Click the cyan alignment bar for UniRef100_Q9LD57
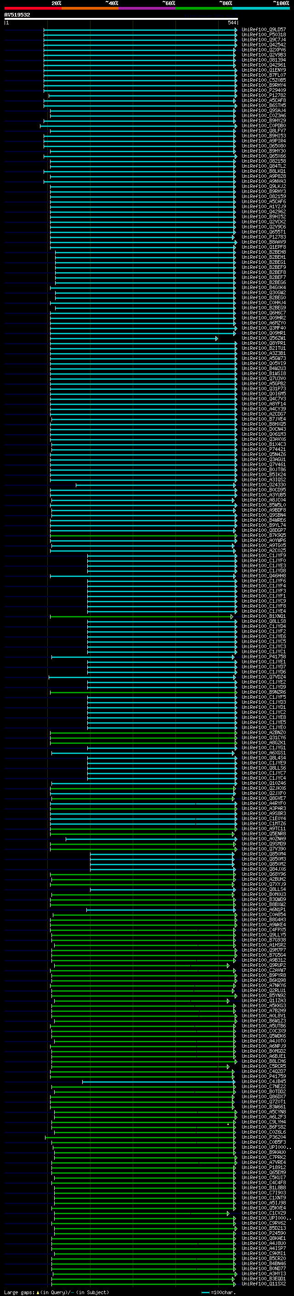 140,30
